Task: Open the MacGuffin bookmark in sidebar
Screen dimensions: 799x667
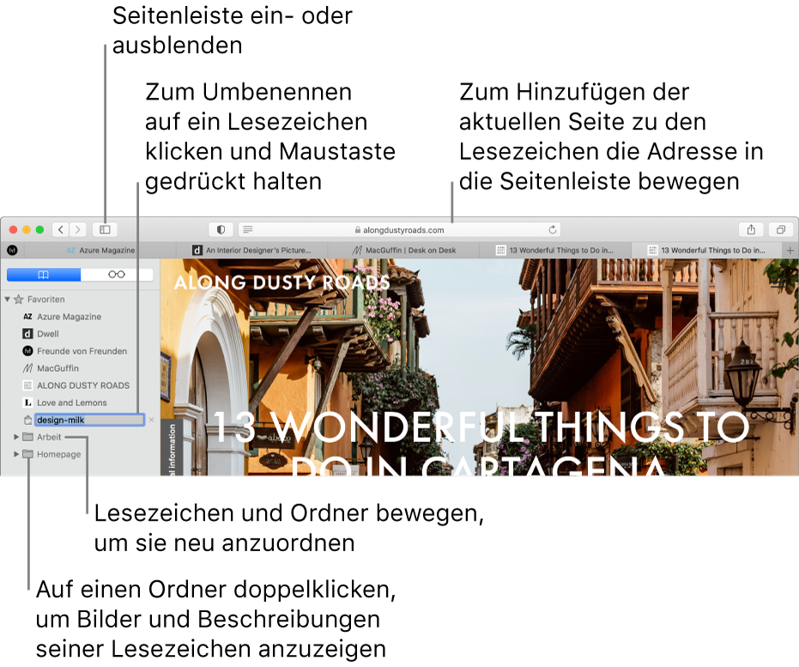Action: (x=58, y=368)
